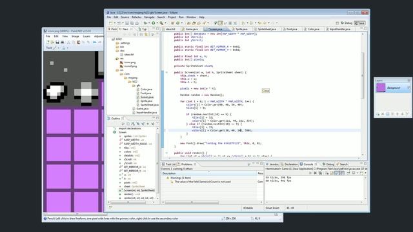Click the Description column header
Viewport: 413px width, 232px height.
[x=209, y=173]
